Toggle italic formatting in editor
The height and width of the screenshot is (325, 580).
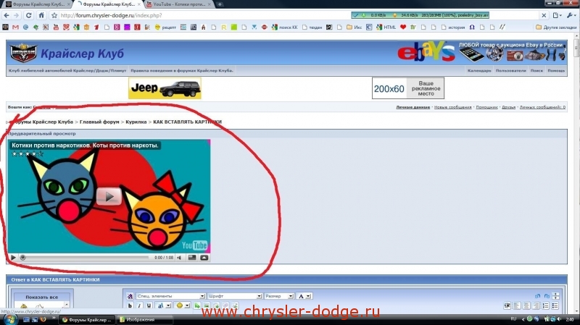click(x=139, y=305)
